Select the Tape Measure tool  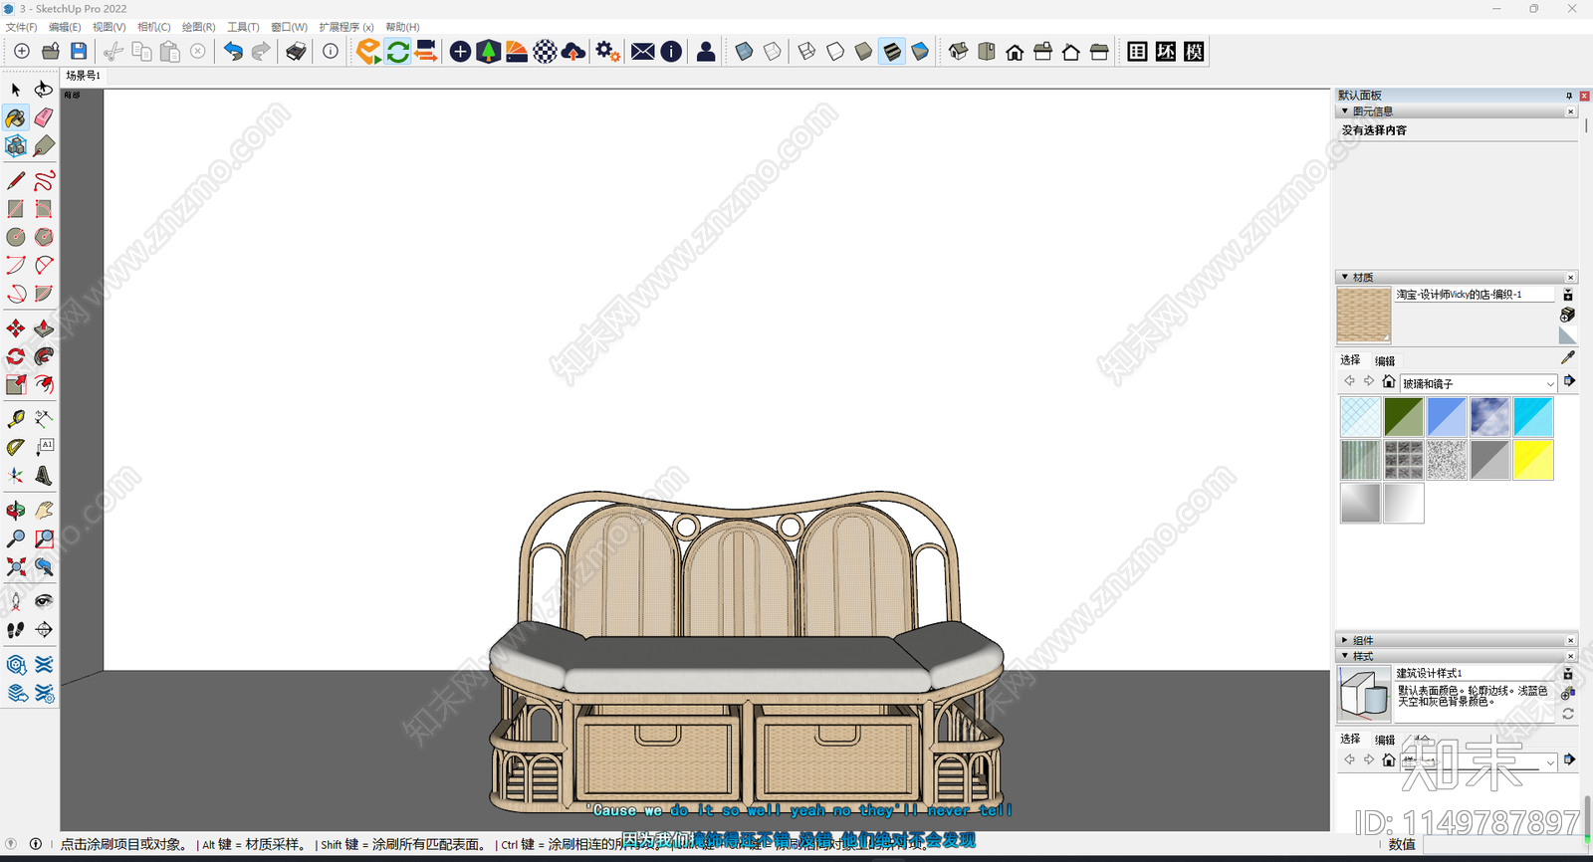pyautogui.click(x=16, y=419)
